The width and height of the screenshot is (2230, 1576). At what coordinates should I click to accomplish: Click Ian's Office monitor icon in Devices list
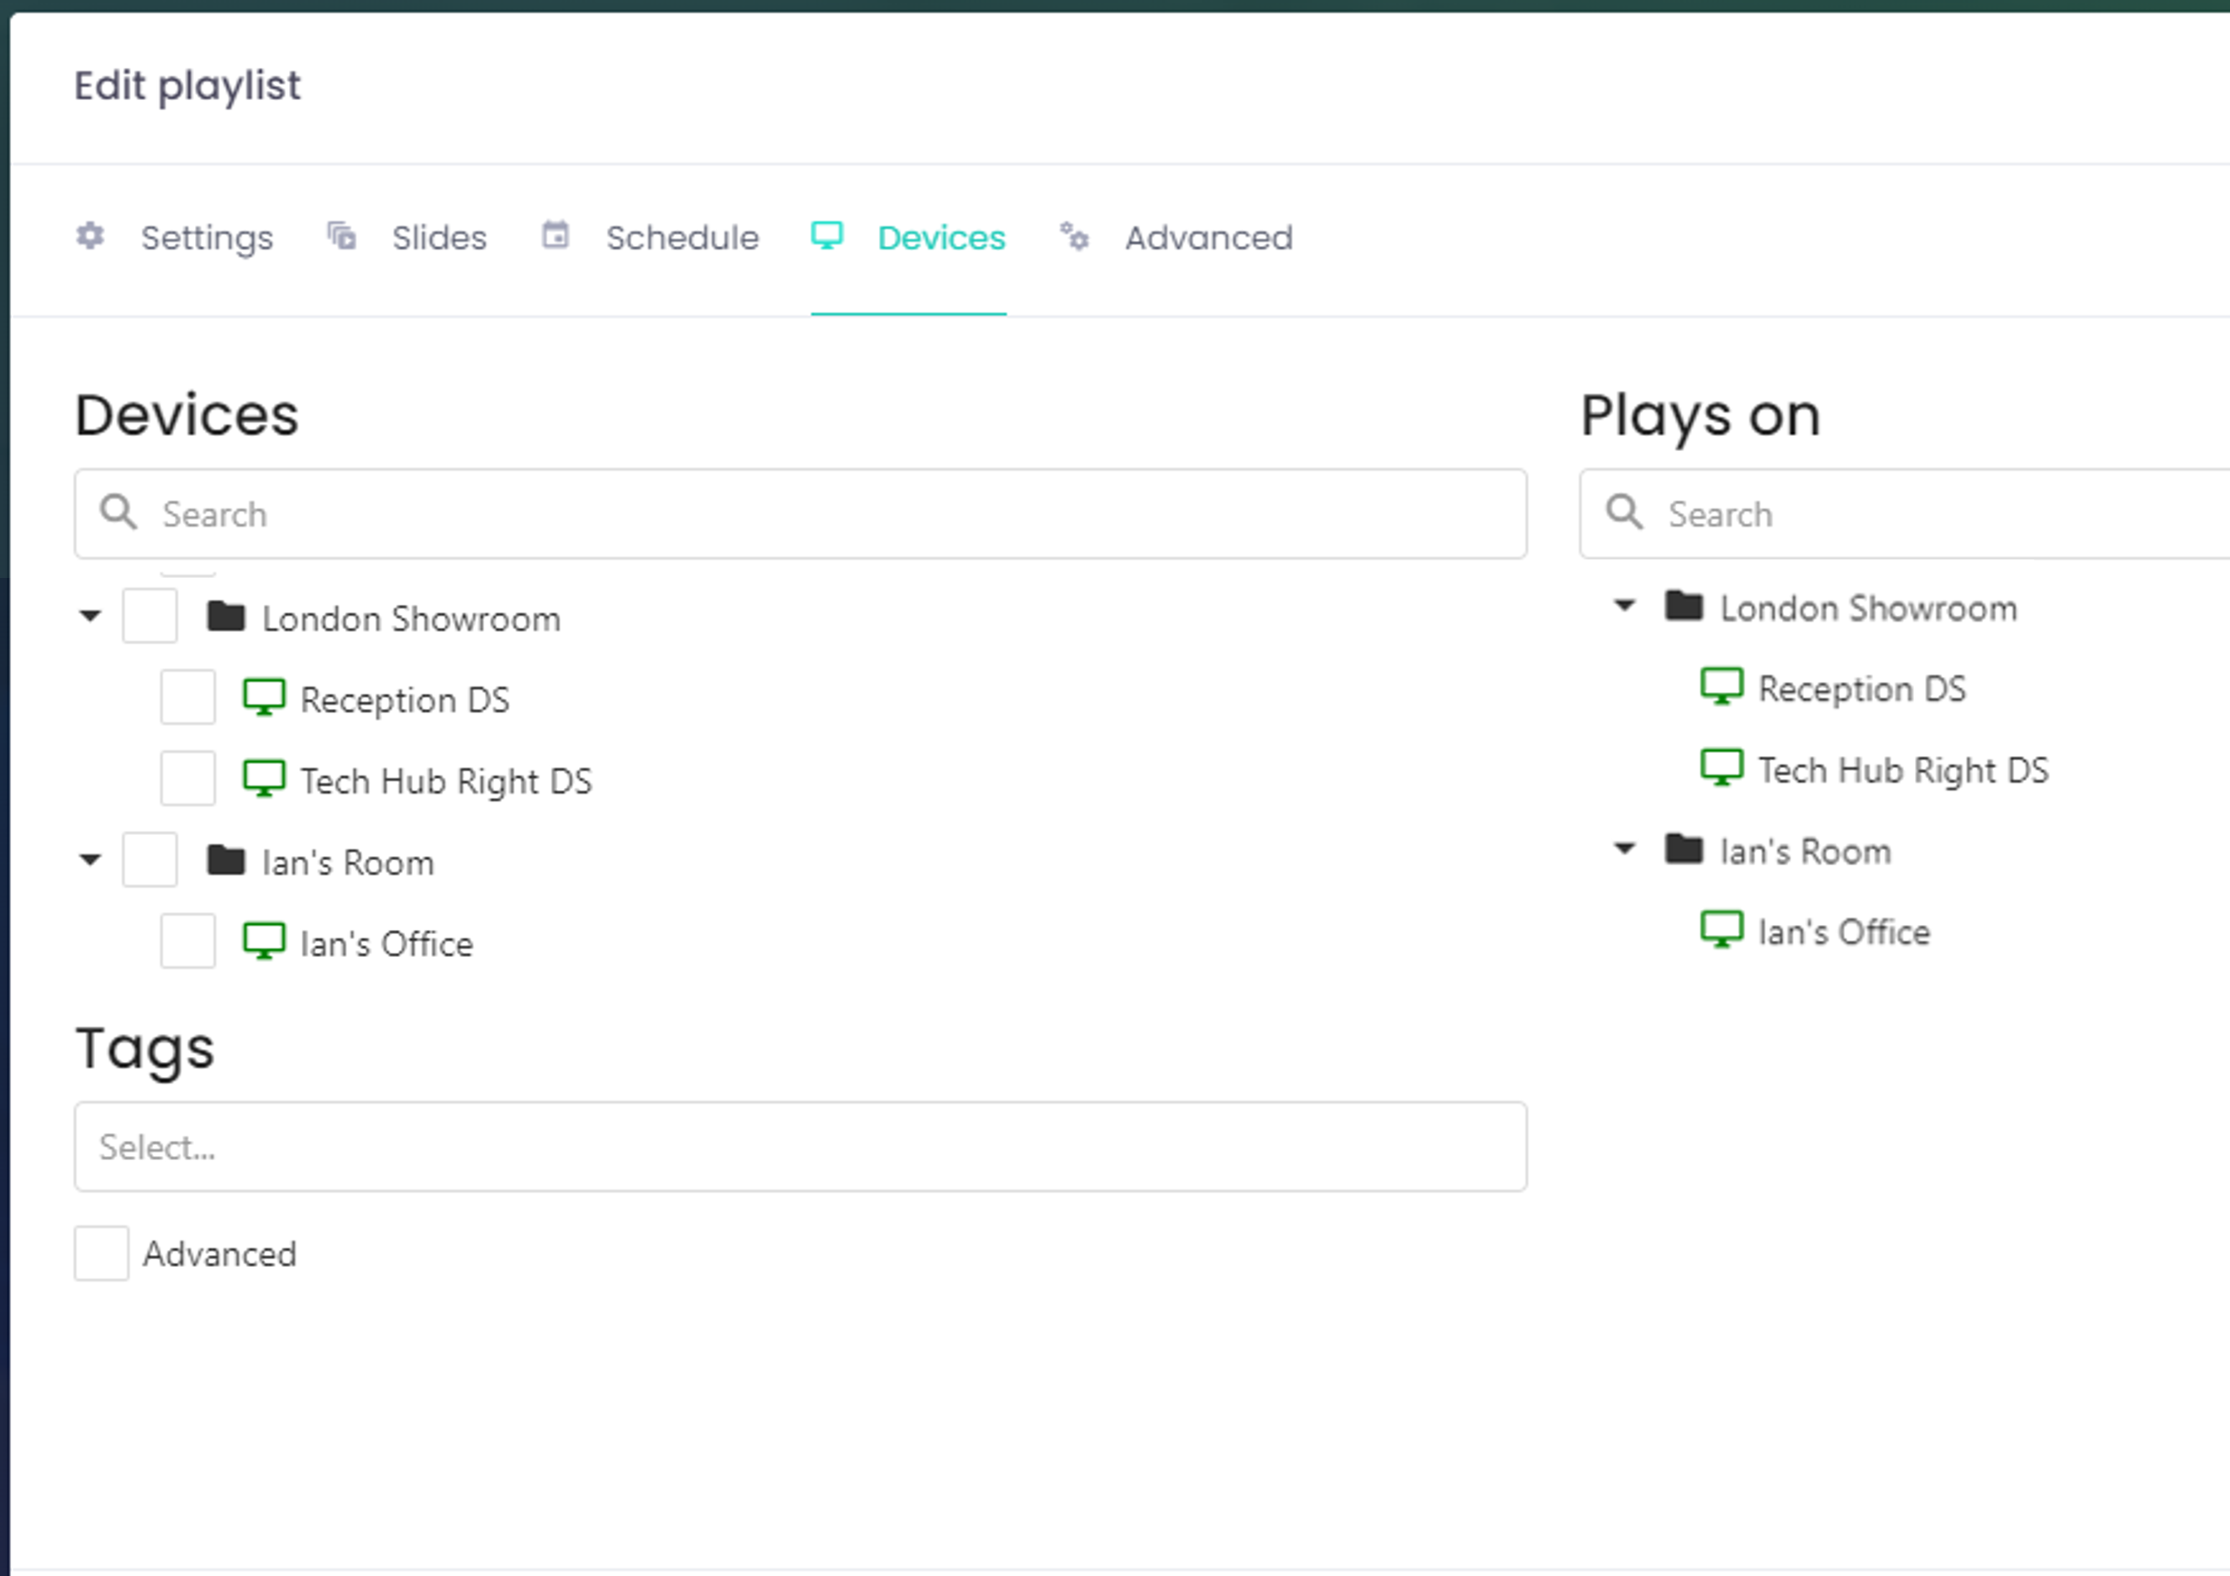coord(264,941)
